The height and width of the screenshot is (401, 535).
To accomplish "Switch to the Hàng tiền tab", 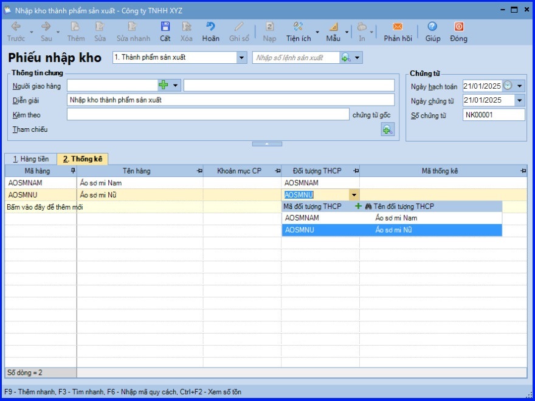I will tap(30, 159).
